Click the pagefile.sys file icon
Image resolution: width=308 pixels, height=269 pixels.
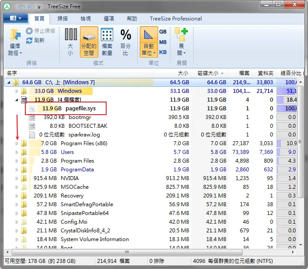click(x=32, y=109)
